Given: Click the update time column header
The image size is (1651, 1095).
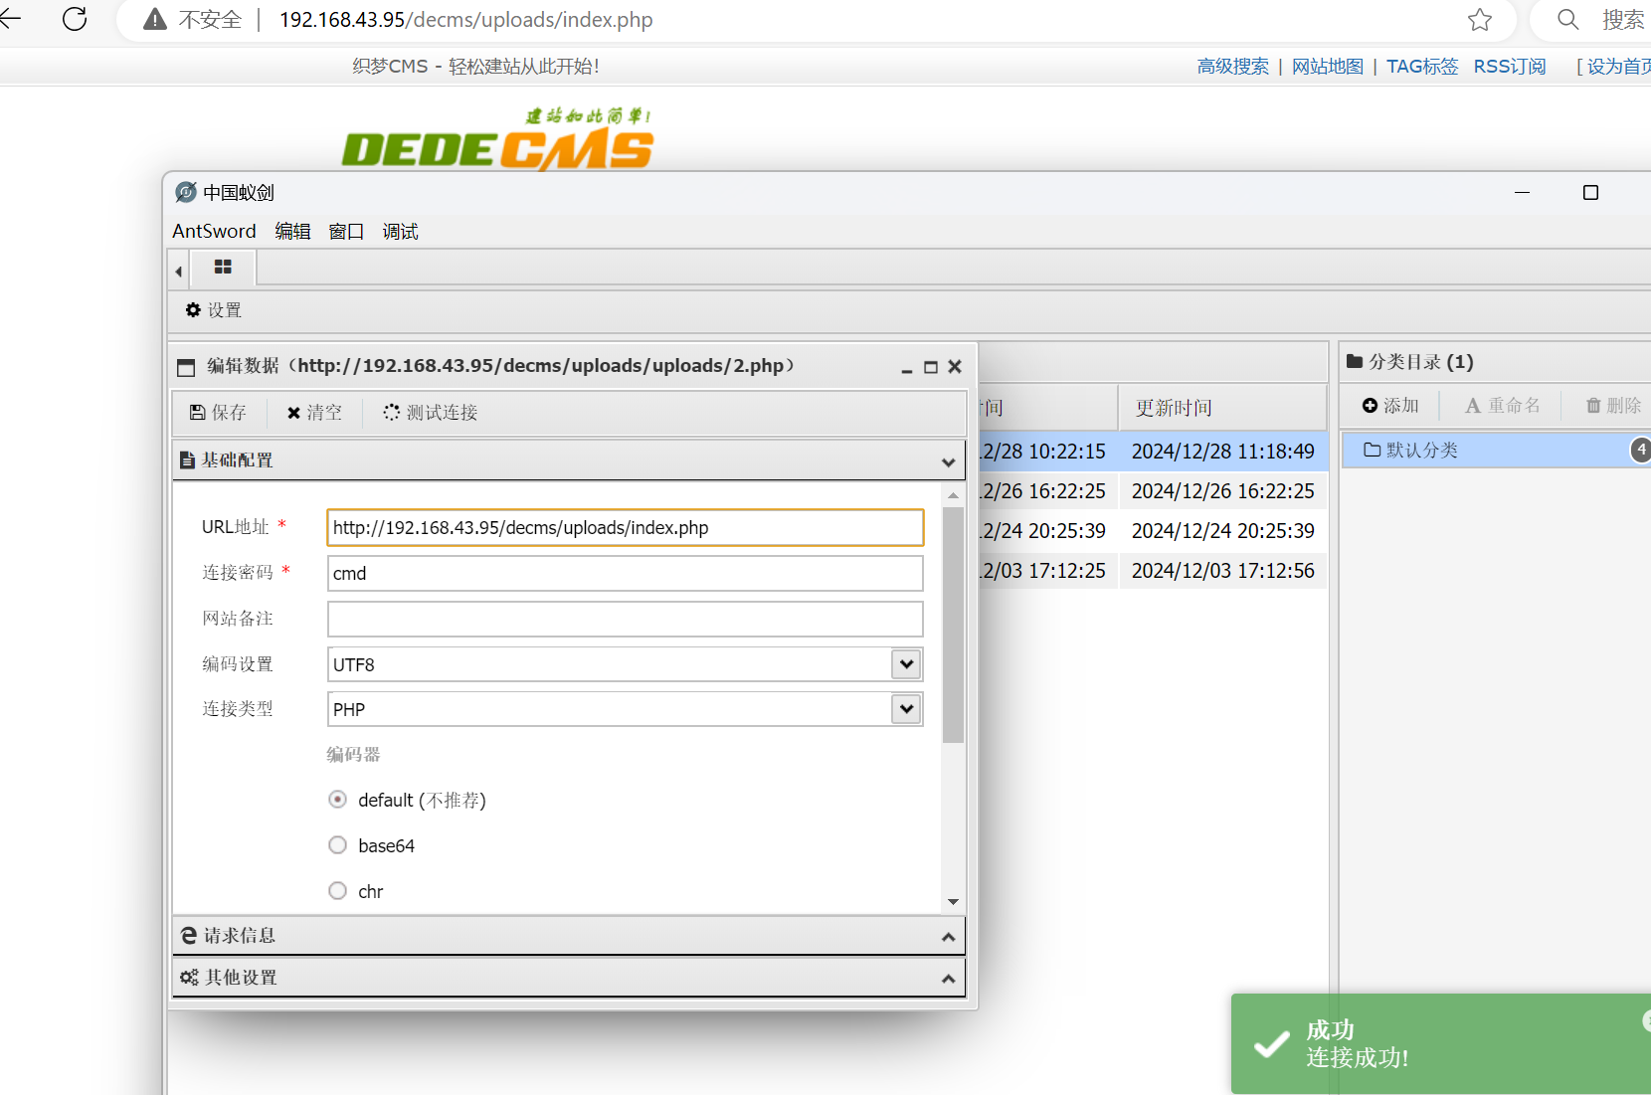Looking at the screenshot, I should coord(1222,408).
